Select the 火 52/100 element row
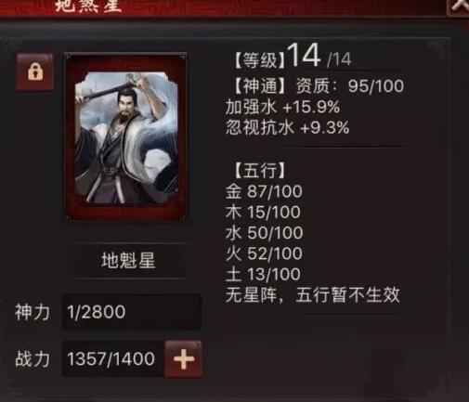 point(264,253)
